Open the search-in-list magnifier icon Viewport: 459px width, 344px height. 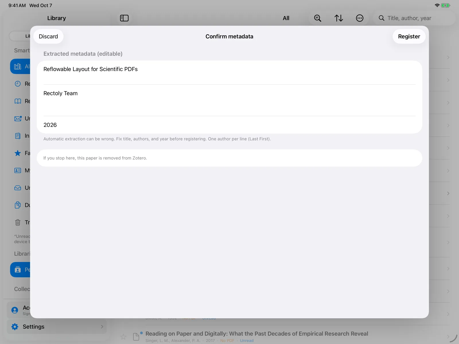[318, 18]
